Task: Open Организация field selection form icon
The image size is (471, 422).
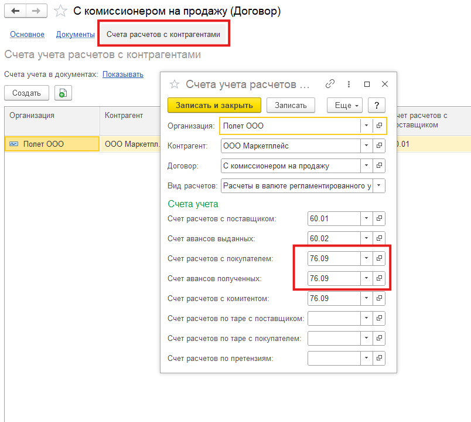Action: pos(379,126)
